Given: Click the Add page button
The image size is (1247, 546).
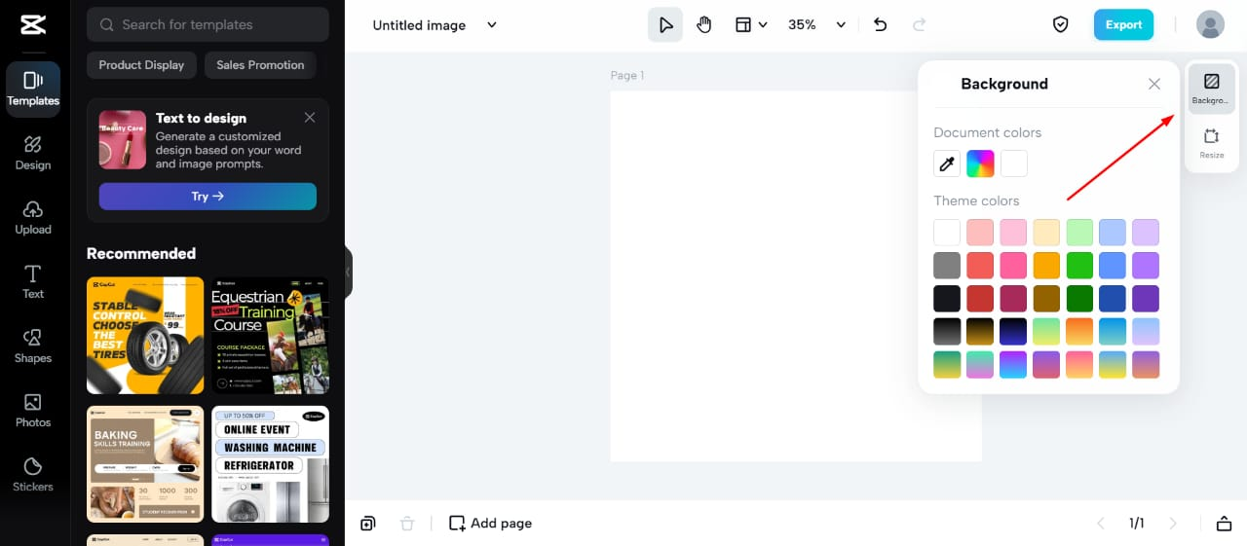Looking at the screenshot, I should 490,524.
